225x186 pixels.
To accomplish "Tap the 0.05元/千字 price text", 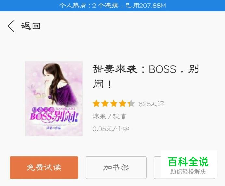I will click(x=111, y=129).
